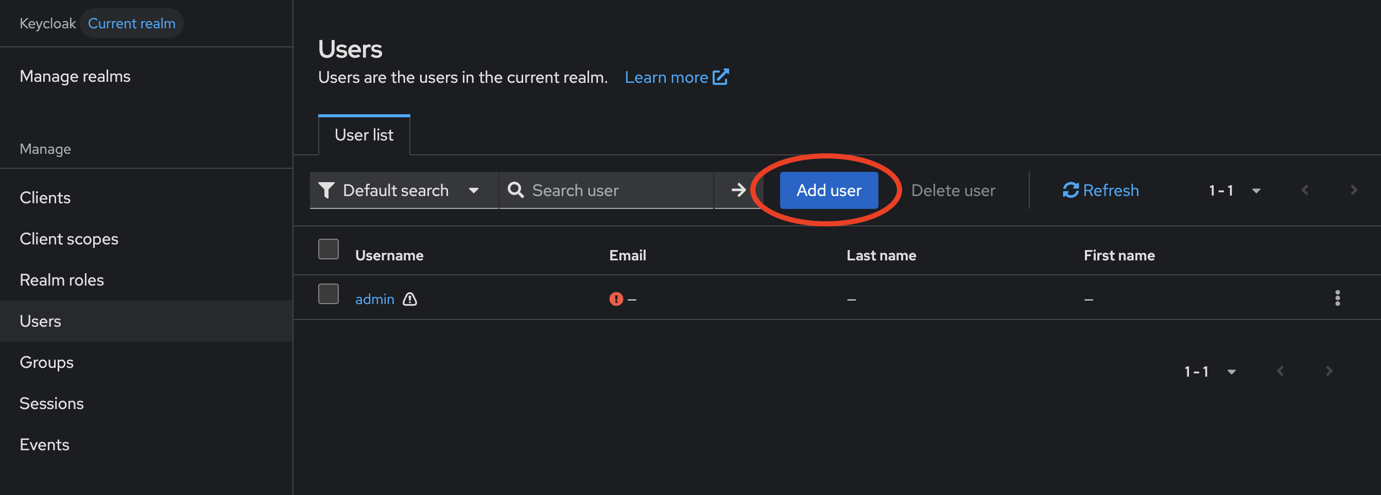Check the admin user row checkbox
This screenshot has width=1381, height=495.
[328, 294]
